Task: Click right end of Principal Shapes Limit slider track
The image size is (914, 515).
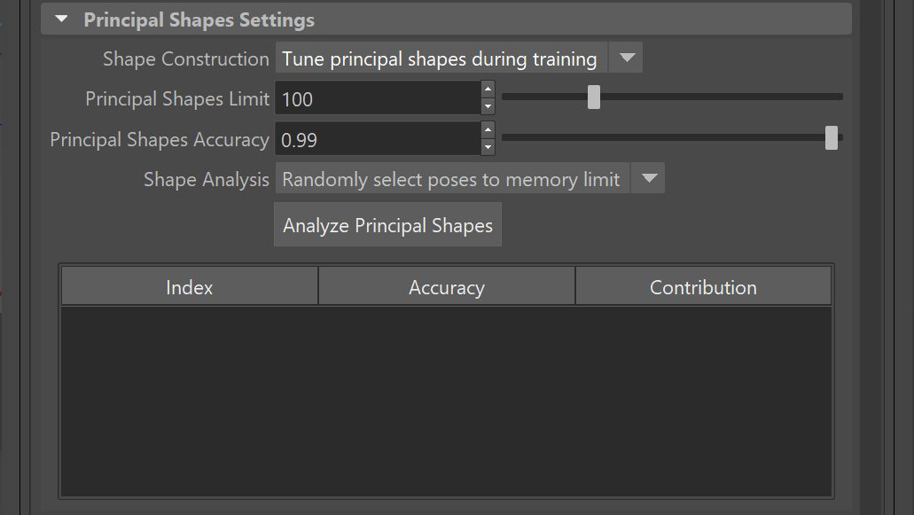Action: (833, 97)
